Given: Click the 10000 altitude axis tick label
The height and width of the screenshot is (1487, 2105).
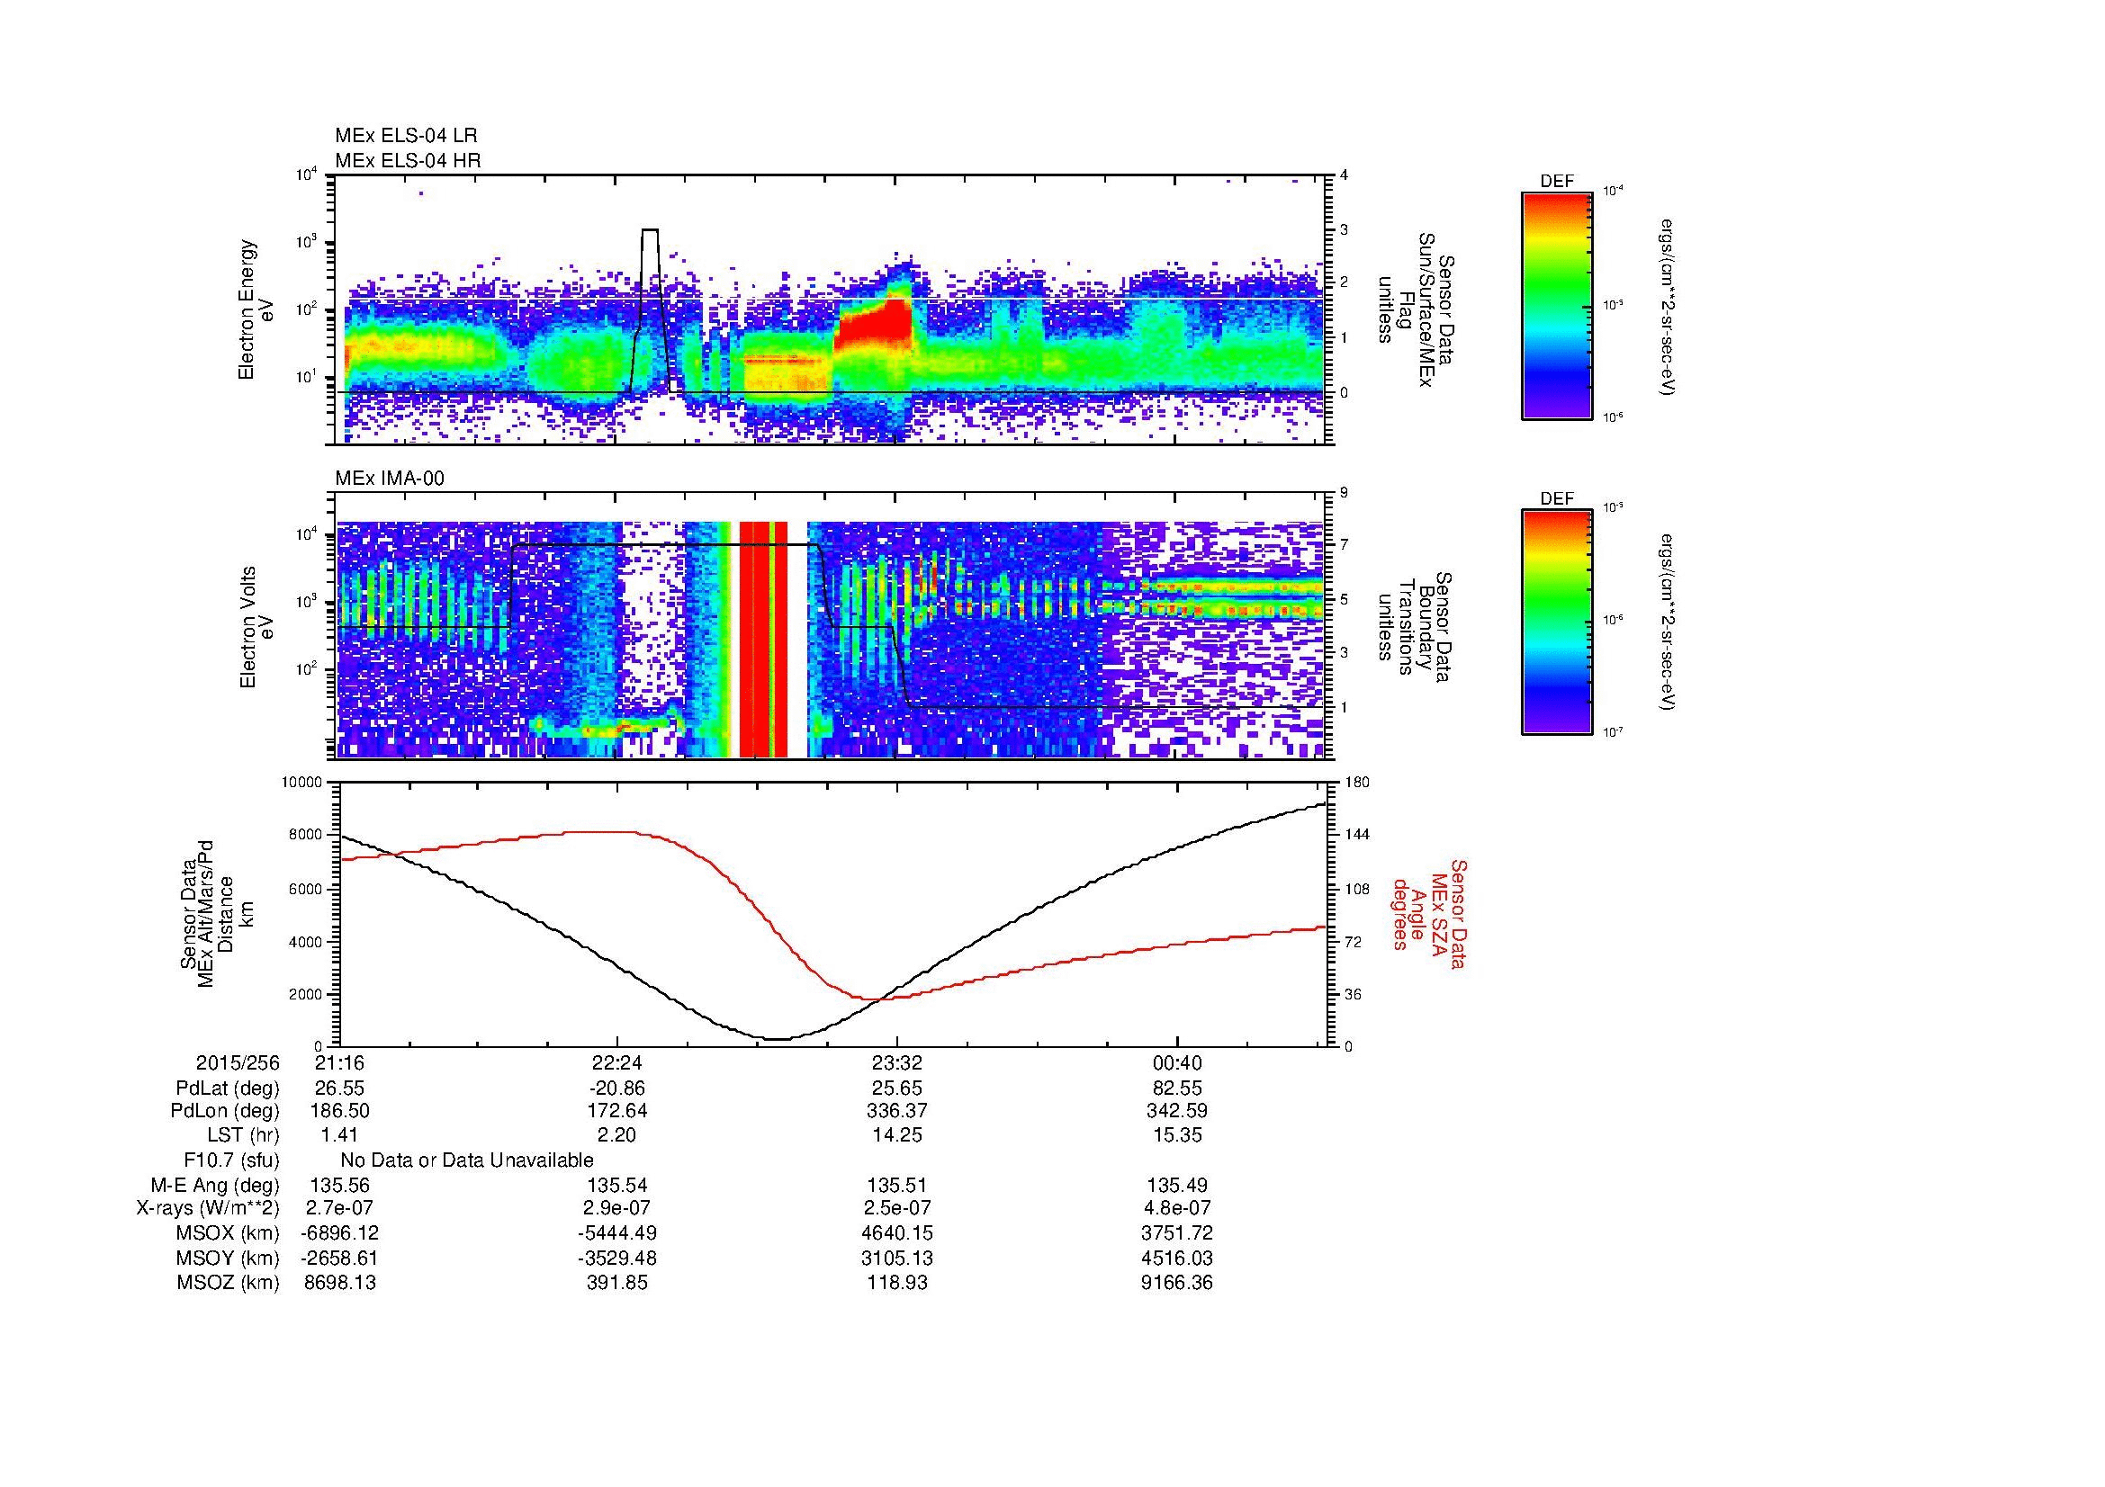Looking at the screenshot, I should (302, 782).
